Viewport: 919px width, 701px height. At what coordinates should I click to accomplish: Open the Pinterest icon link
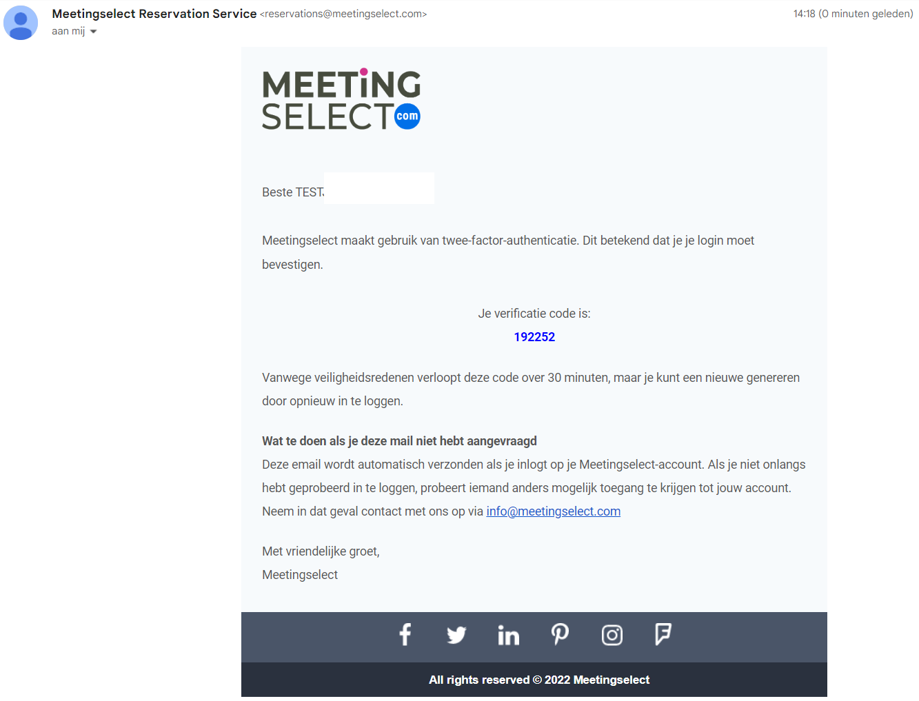pyautogui.click(x=560, y=634)
